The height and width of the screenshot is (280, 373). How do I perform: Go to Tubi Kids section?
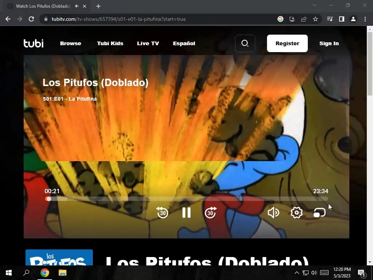click(x=110, y=43)
